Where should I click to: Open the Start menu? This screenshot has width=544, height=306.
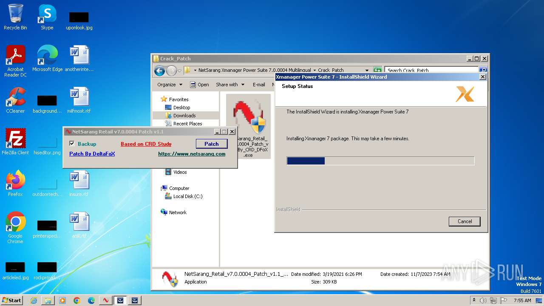click(12, 300)
